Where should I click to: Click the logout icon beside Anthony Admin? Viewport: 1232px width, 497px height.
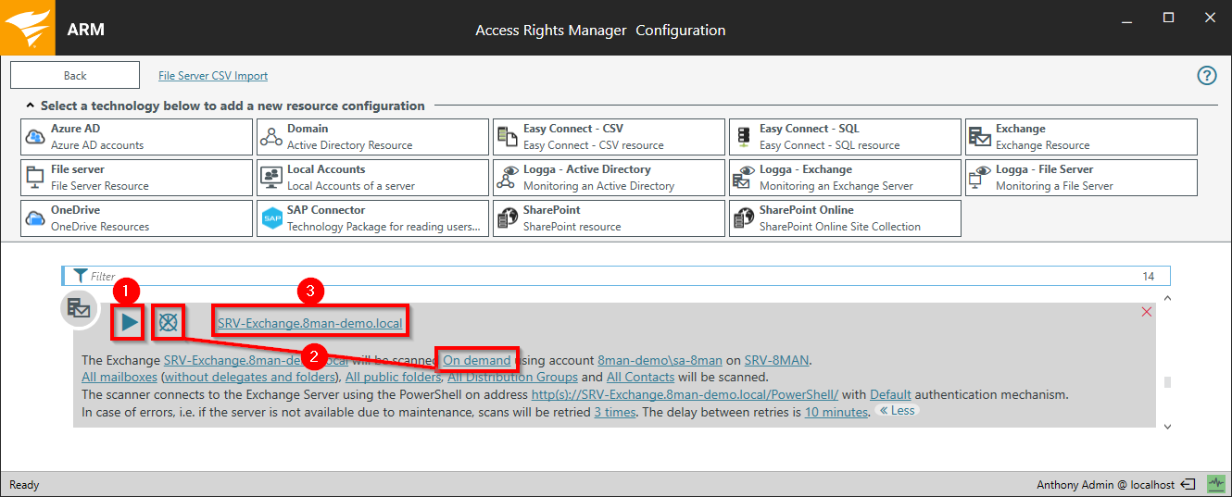[x=1188, y=484]
